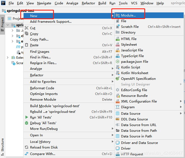Click the Directory folder icon
Screen dimensions: 185x158
[118, 32]
